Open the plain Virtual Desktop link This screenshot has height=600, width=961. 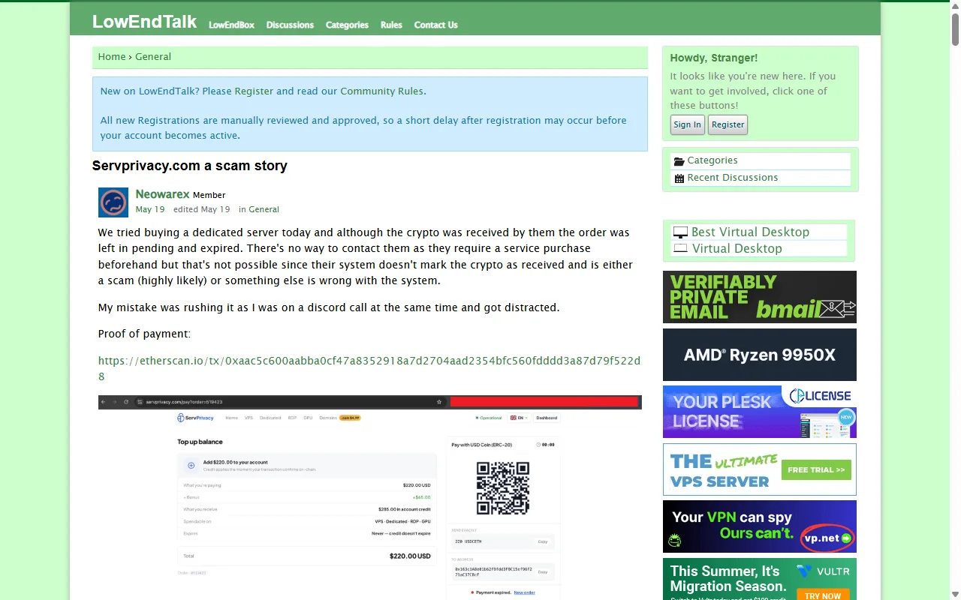point(737,248)
